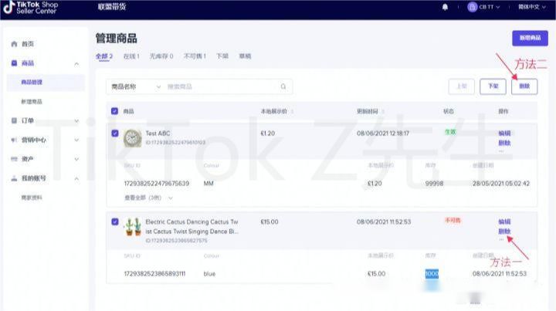Screen dimensions: 556x311
Task: Click SKU ID 1729382522479675639
Action: [156, 184]
